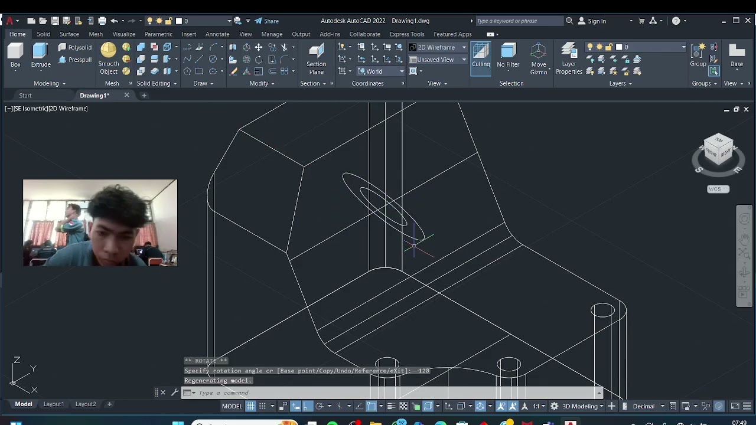Toggle lineweight display in status bar

[390, 406]
